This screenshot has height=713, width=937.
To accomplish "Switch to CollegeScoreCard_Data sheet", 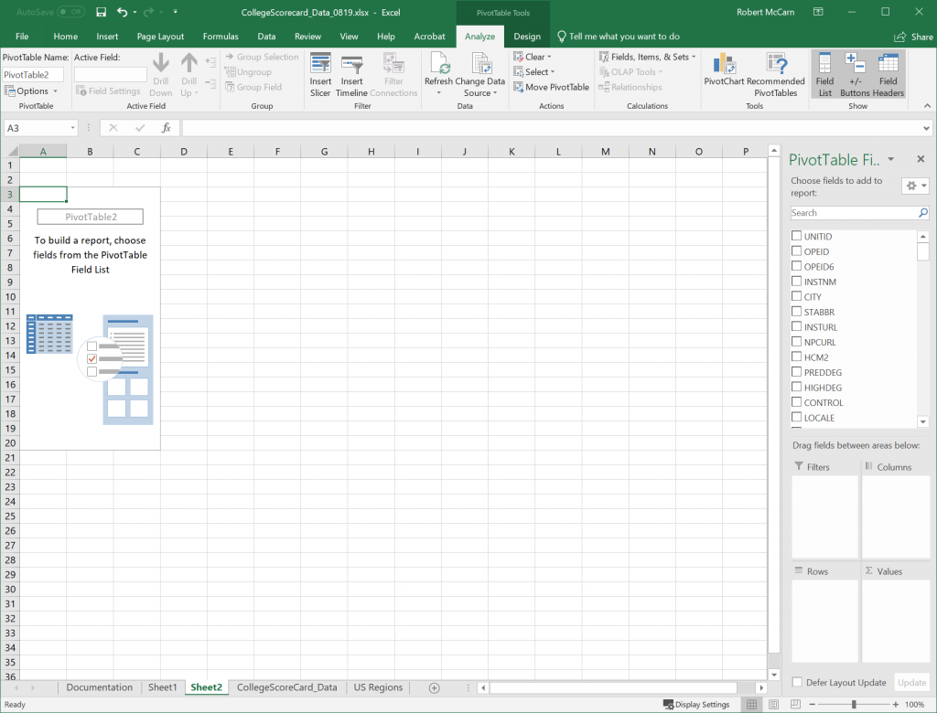I will pos(286,687).
